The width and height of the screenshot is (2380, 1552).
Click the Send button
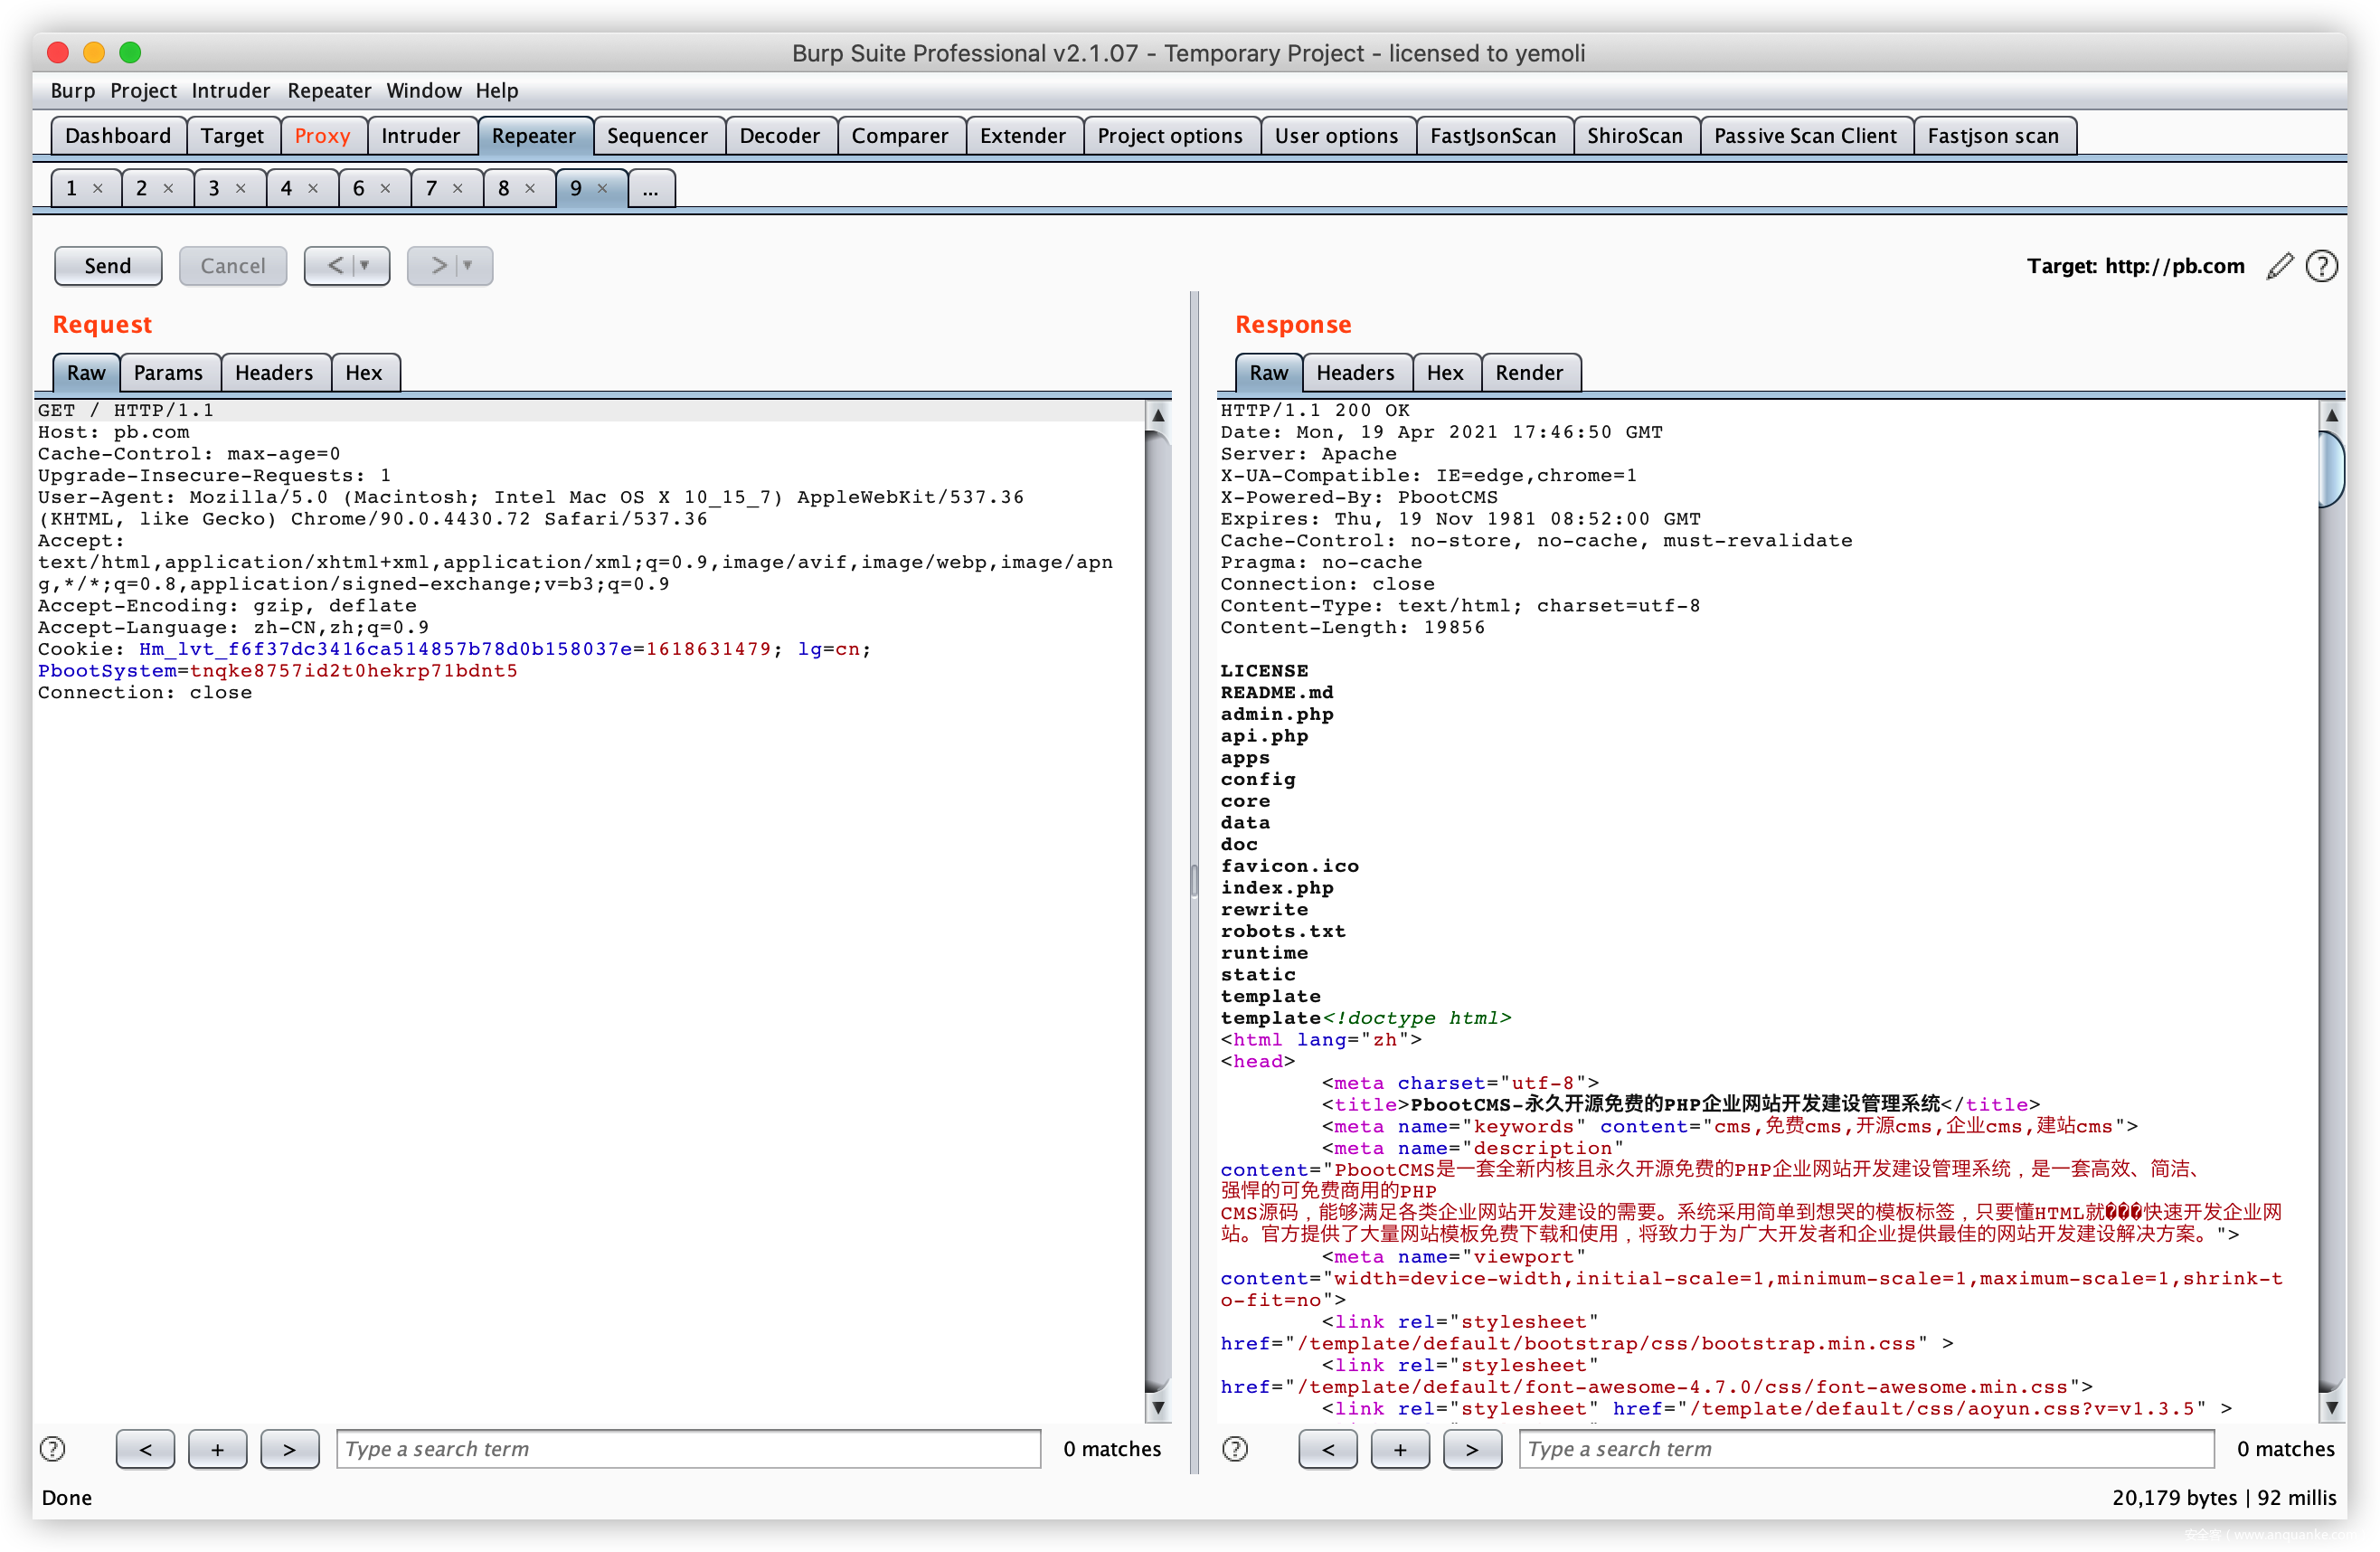click(x=108, y=266)
